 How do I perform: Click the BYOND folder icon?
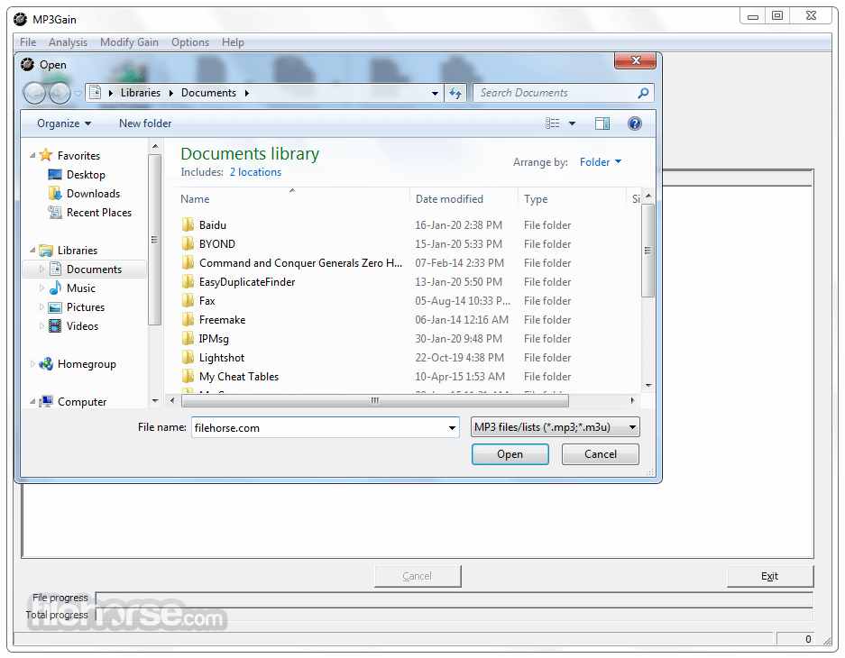pos(188,243)
